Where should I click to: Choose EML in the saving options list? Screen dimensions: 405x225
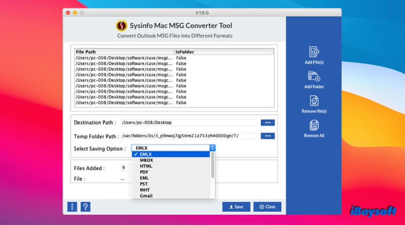tap(171, 178)
